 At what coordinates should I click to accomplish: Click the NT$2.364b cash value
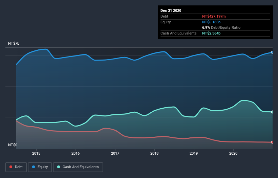click(x=211, y=33)
